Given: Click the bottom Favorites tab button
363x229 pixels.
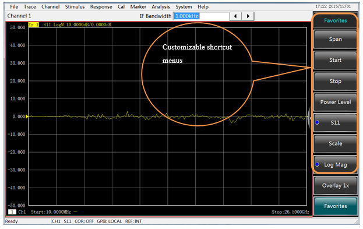Looking at the screenshot, I should tap(335, 206).
